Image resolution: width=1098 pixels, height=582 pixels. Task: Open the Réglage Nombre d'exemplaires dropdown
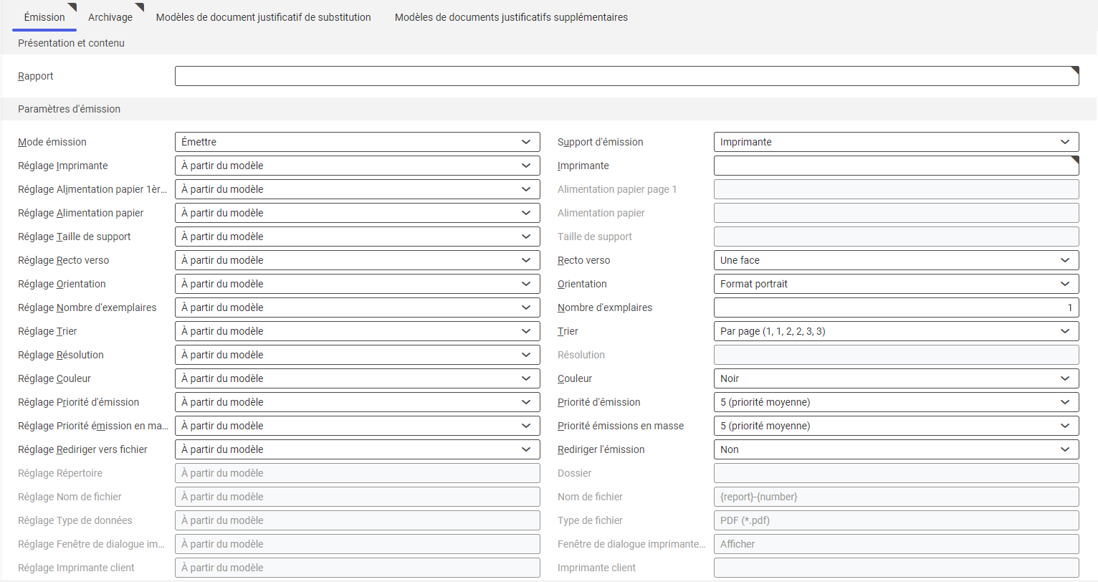[358, 307]
